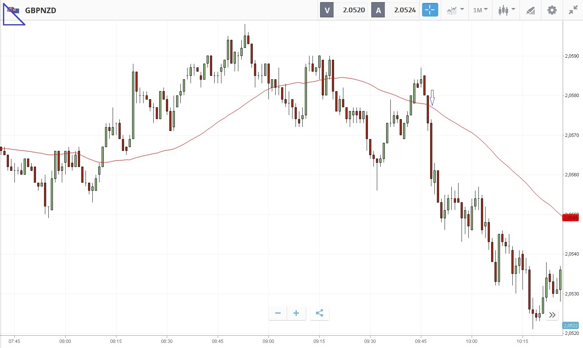Open the drawing tools icon
Screen dimensions: 583x348
531,10
